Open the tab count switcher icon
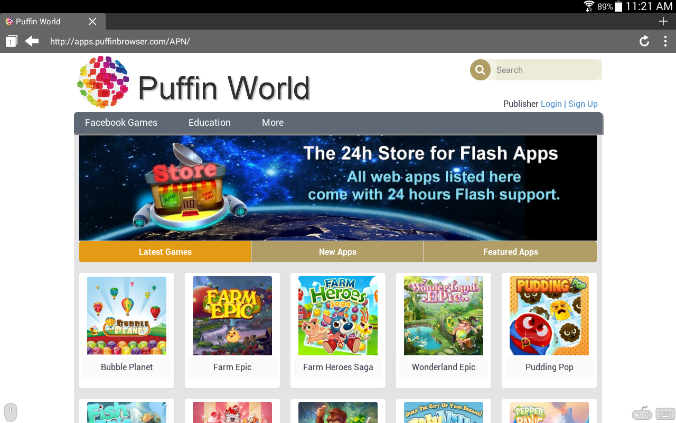Screen dimensions: 676x423 (x=12, y=41)
